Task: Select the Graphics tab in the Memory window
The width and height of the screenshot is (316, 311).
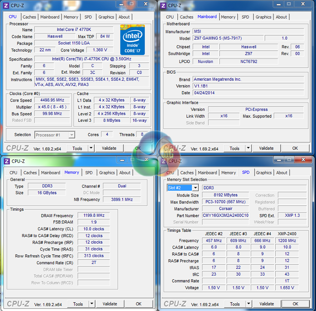Action: coord(107,173)
